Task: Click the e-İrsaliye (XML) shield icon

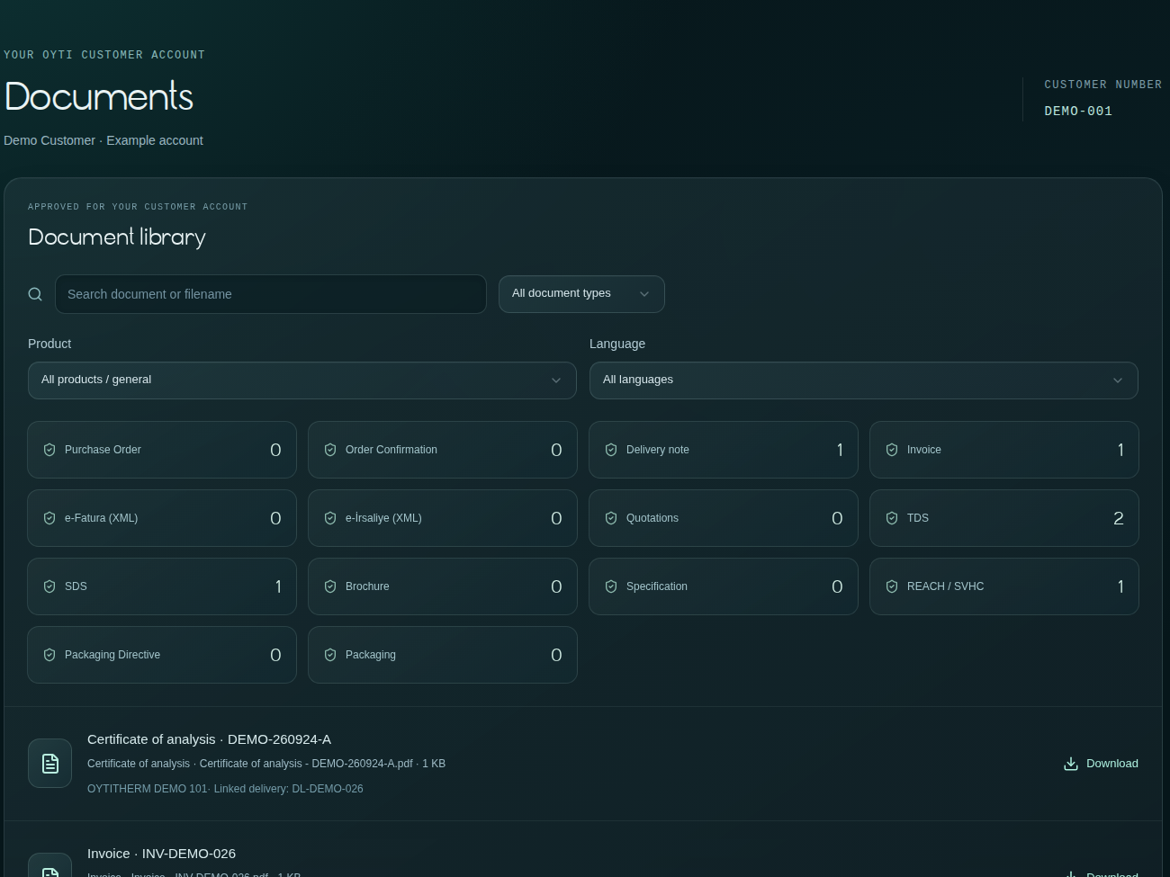Action: [330, 518]
